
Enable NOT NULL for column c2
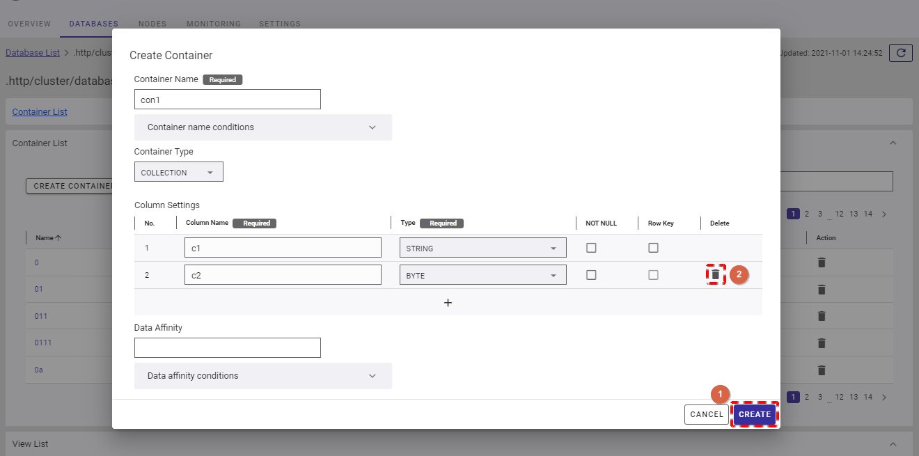pos(591,275)
